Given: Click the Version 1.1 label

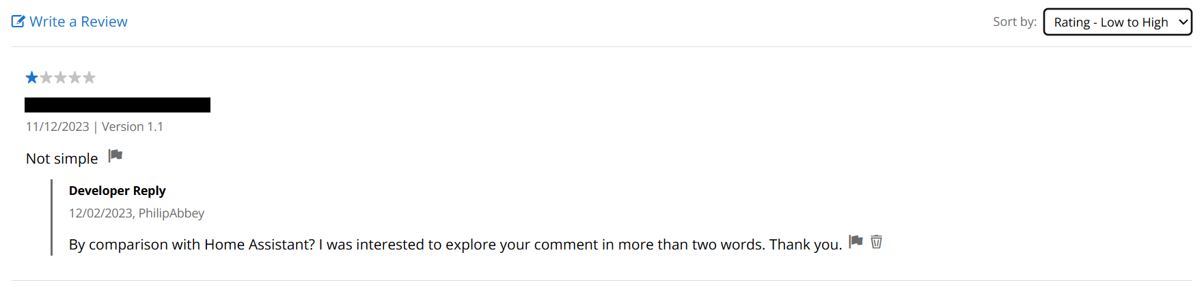Looking at the screenshot, I should click(133, 127).
